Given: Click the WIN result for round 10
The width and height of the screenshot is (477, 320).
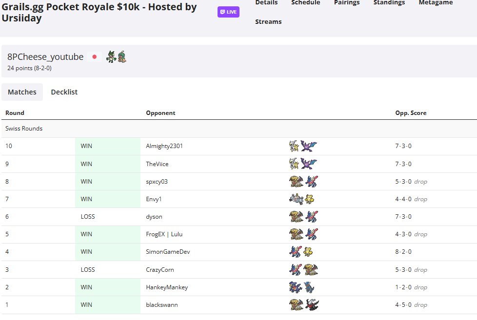Looking at the screenshot, I should [86, 146].
